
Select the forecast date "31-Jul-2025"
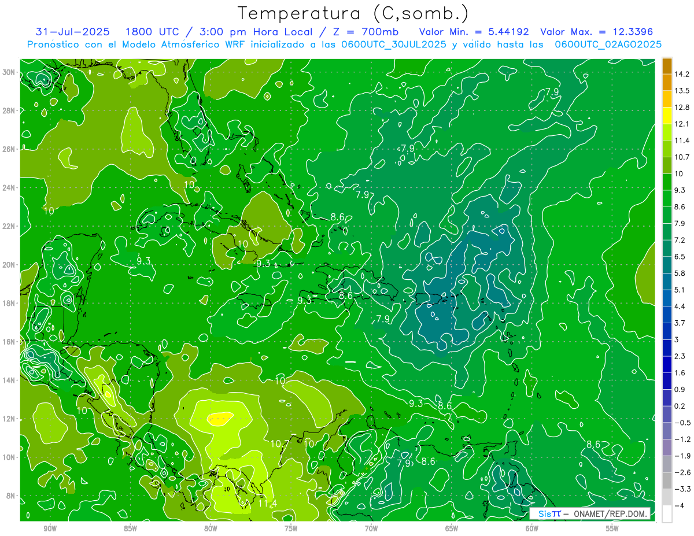73,32
